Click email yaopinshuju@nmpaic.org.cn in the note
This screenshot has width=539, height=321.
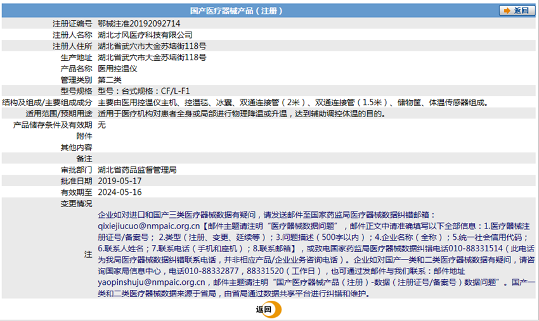[x=152, y=282]
